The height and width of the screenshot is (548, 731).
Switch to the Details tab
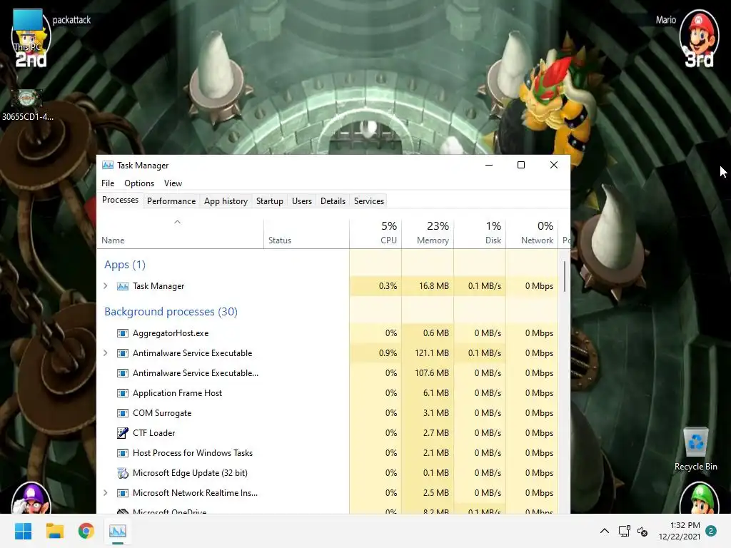333,201
